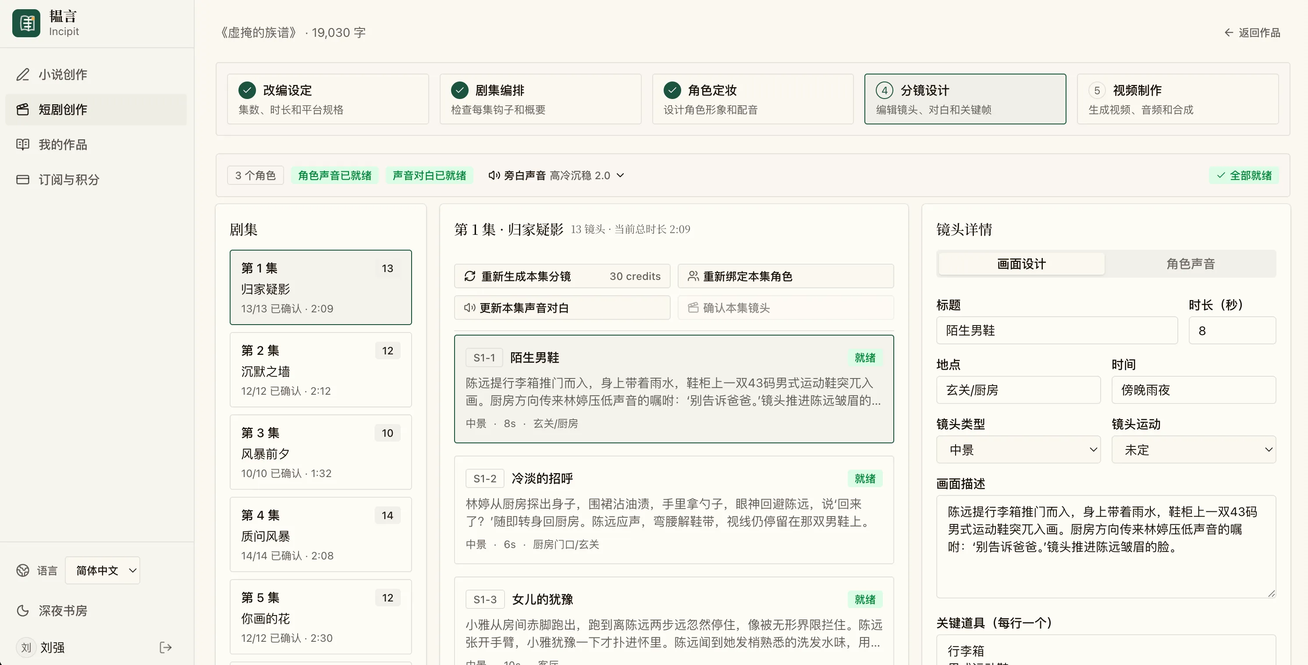The image size is (1308, 665).
Task: Select episode 第 5 集 你画的花
Action: 321,617
